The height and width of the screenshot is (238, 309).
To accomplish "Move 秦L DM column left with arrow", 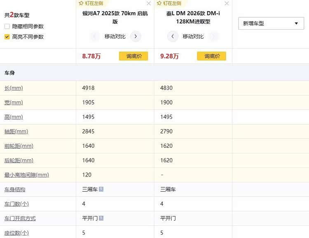I will point(173,37).
